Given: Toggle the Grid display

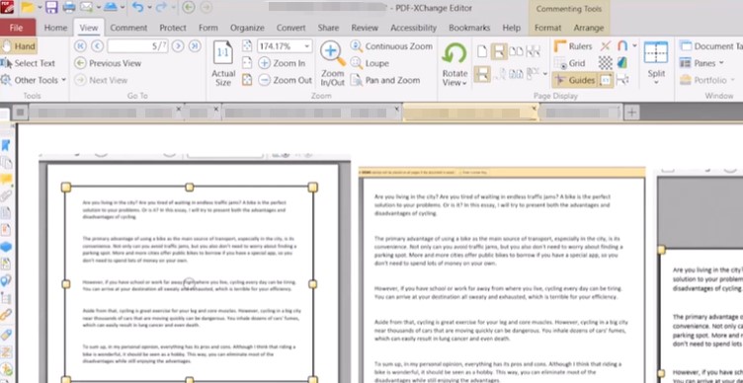Looking at the screenshot, I should pyautogui.click(x=569, y=63).
